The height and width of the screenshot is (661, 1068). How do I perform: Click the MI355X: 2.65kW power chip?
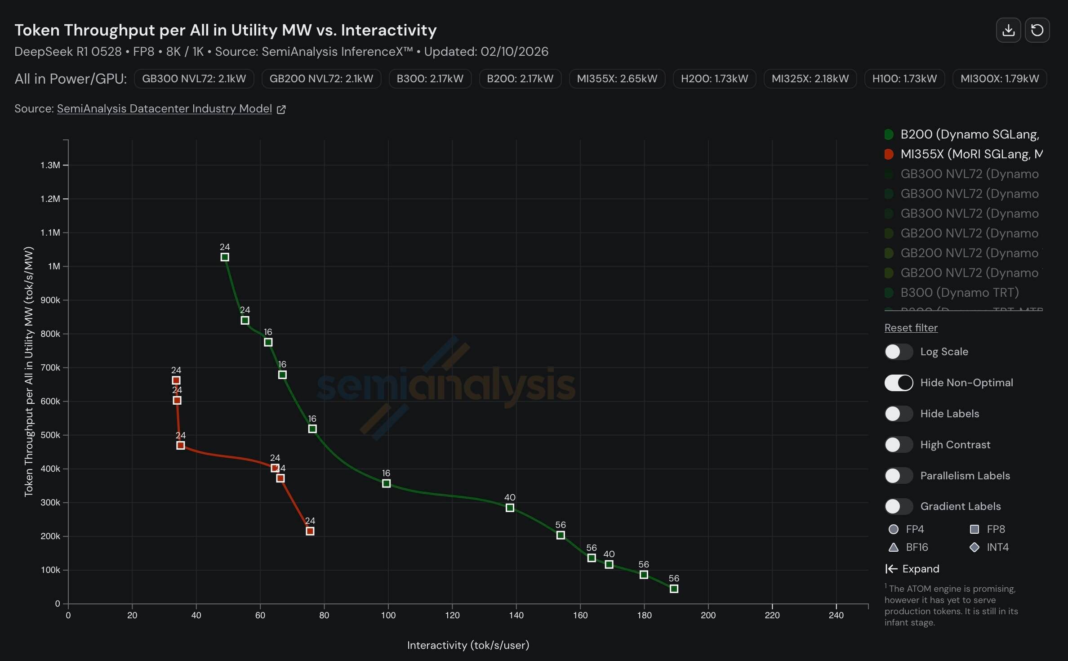click(x=617, y=79)
